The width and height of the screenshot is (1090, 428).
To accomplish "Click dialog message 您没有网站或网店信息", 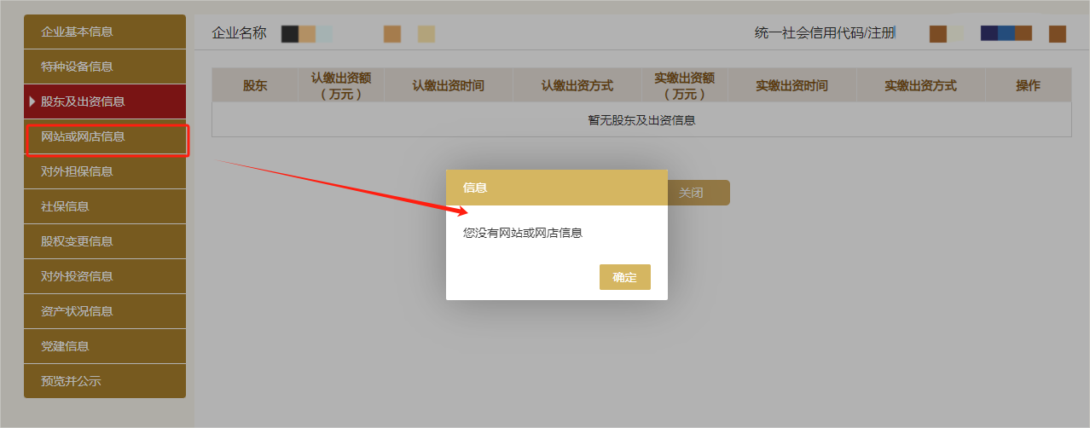I will coord(523,232).
